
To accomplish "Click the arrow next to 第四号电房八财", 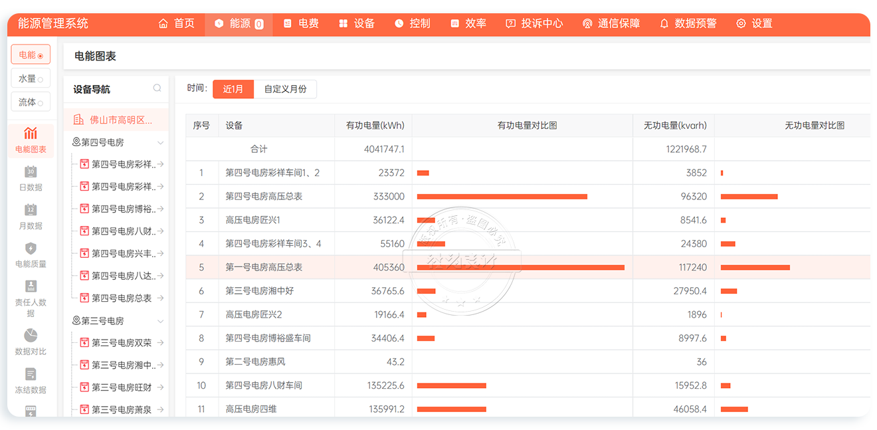I will [x=160, y=231].
